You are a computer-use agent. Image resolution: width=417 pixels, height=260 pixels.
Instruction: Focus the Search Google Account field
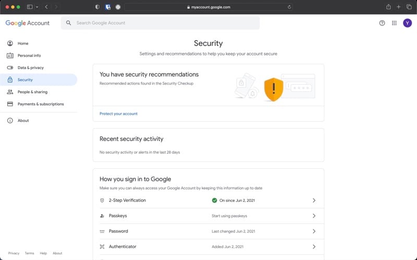[160, 23]
